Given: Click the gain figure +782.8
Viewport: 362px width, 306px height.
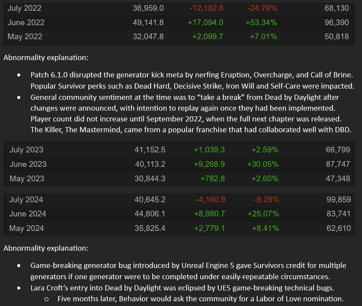Looking at the screenshot, I should (212, 179).
